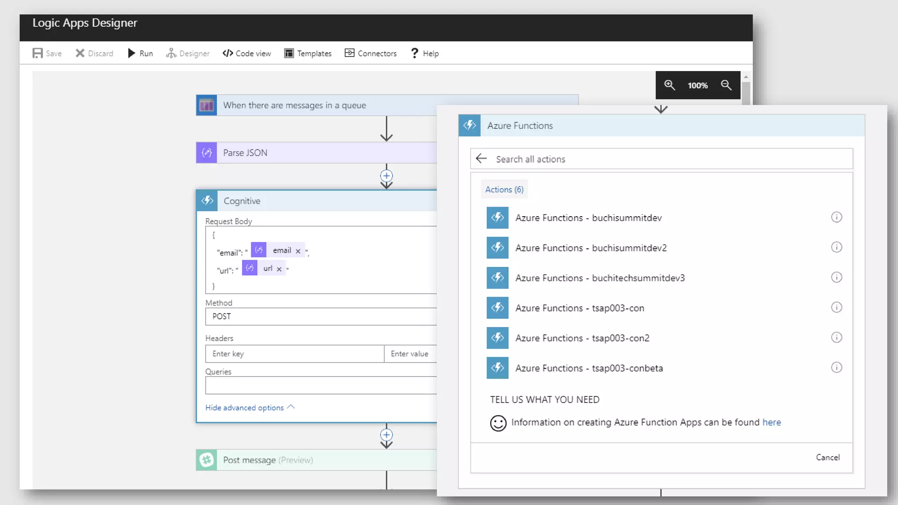The image size is (898, 505).
Task: Switch to Code view
Action: coord(246,53)
